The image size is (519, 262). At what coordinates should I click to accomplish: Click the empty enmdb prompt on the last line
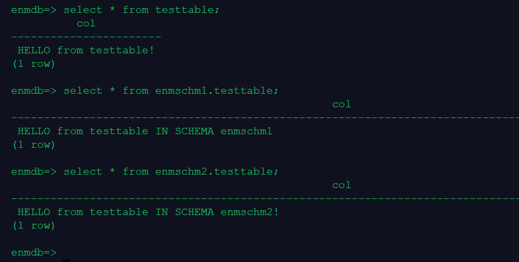tap(33, 252)
